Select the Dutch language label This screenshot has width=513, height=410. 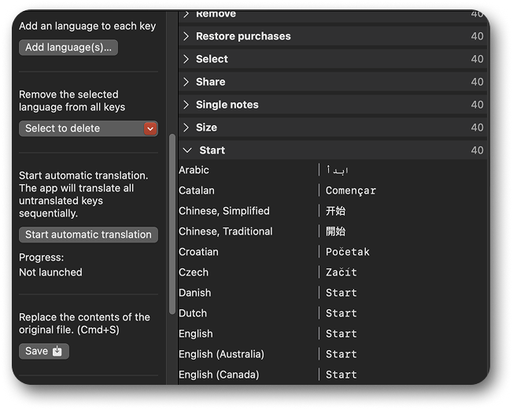click(193, 313)
